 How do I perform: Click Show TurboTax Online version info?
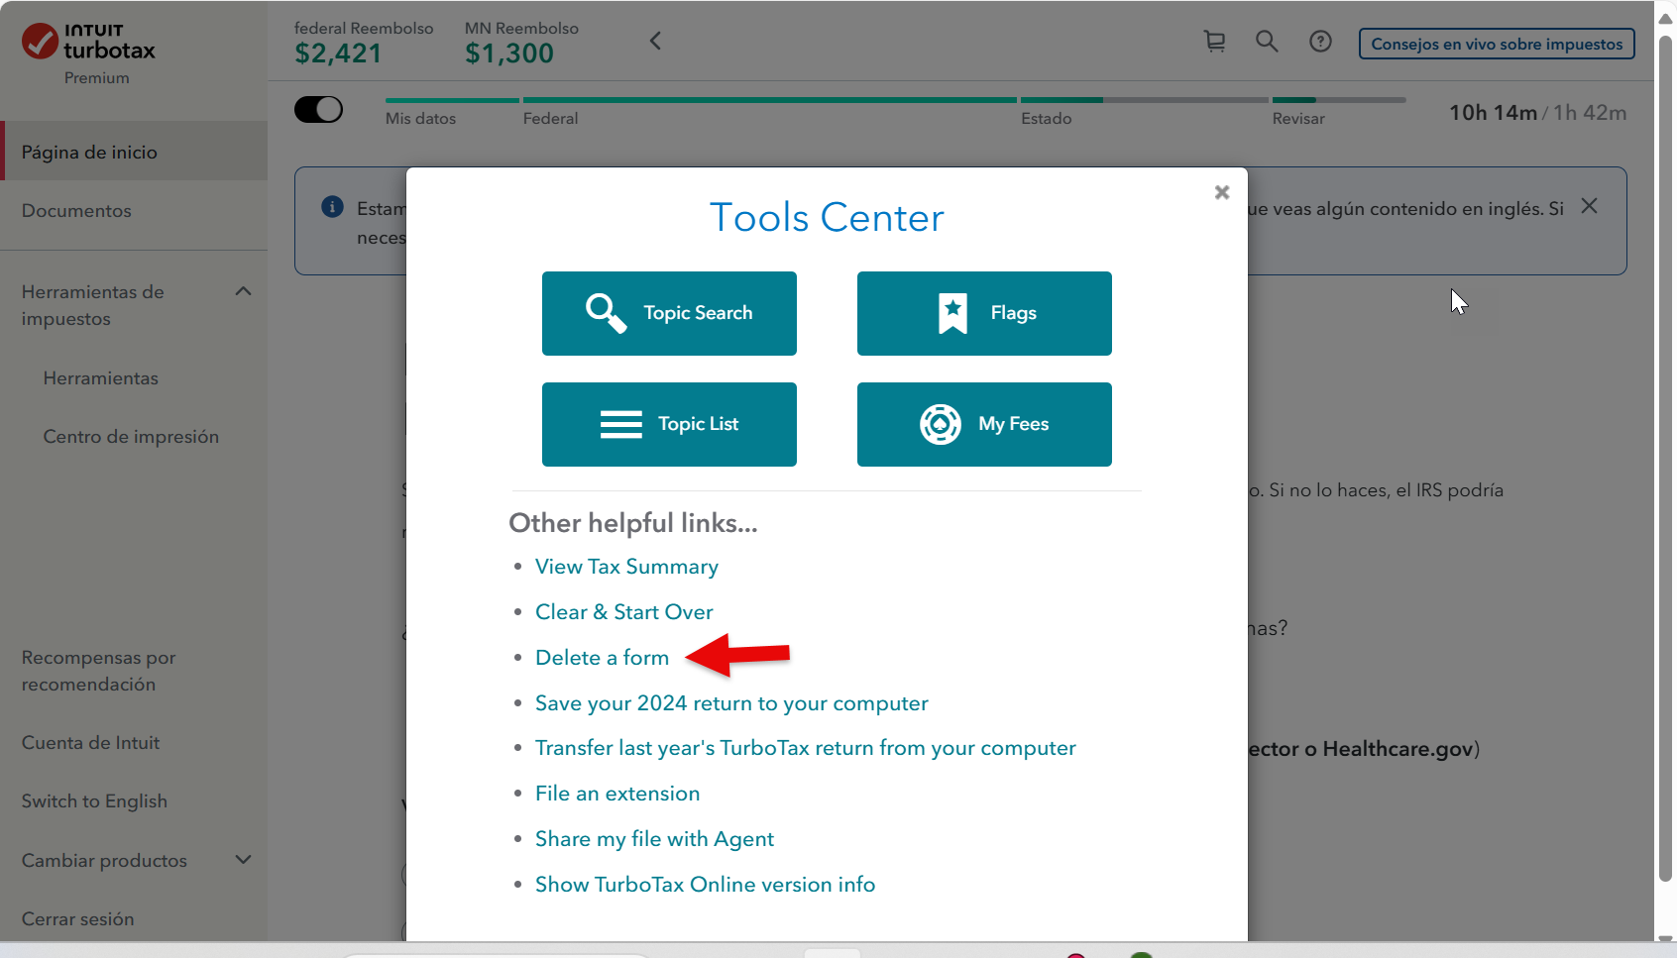coord(705,885)
